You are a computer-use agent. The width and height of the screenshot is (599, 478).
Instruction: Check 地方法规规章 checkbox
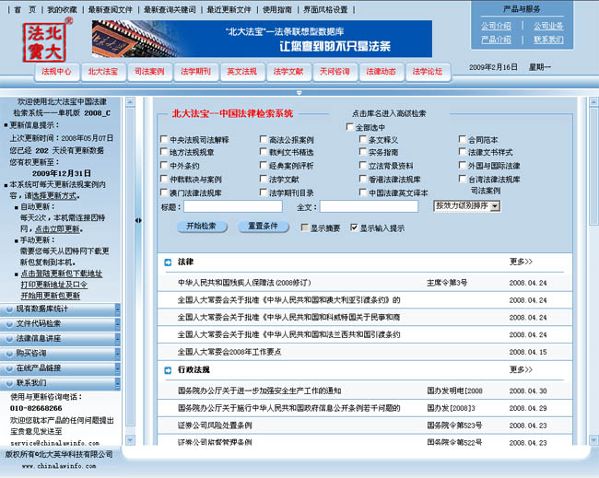click(x=163, y=152)
